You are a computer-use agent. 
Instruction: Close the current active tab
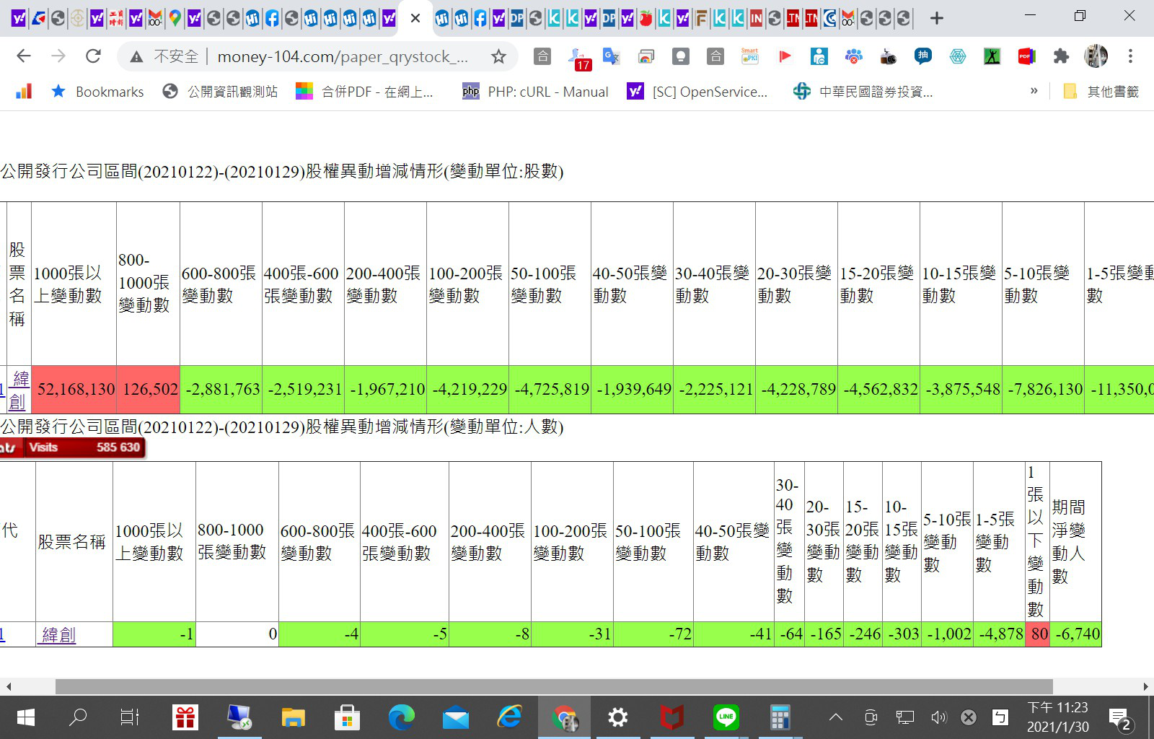click(415, 18)
